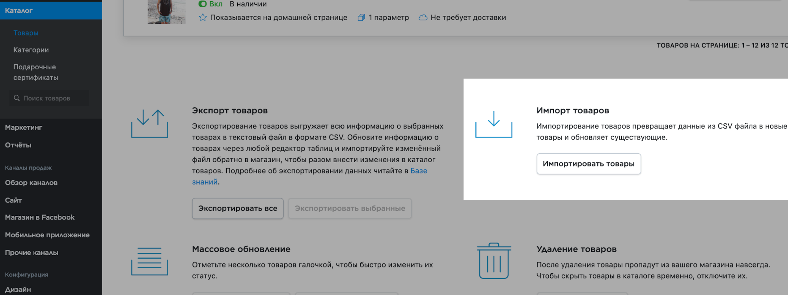Viewport: 788px width, 295px height.
Task: Click the 1 параметр copy icon
Action: point(361,17)
